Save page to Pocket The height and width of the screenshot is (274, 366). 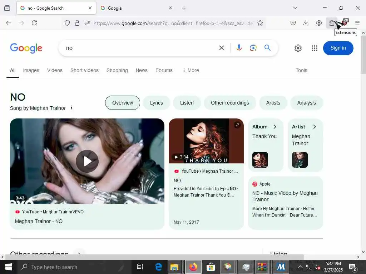(293, 23)
